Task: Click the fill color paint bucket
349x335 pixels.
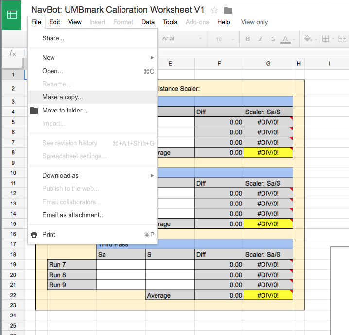Action: [x=307, y=39]
